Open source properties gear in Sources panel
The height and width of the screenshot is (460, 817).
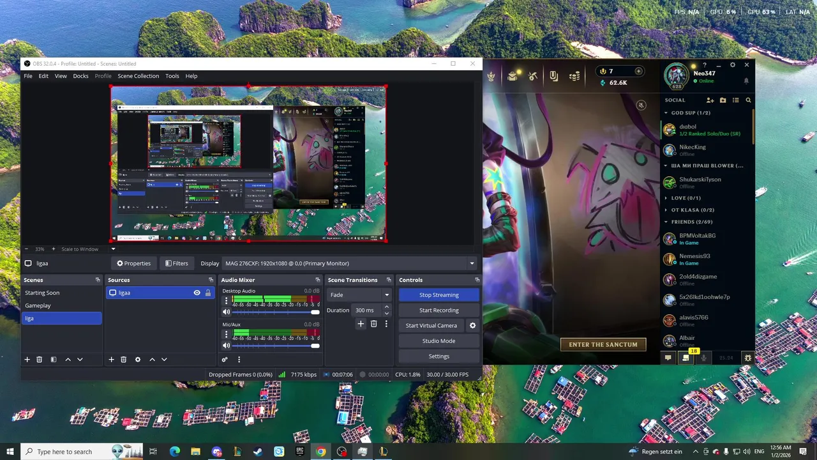tap(137, 360)
